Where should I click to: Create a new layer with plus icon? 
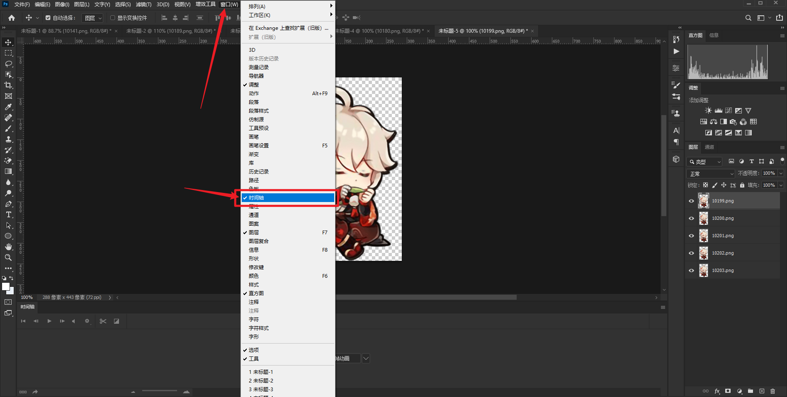pos(762,391)
